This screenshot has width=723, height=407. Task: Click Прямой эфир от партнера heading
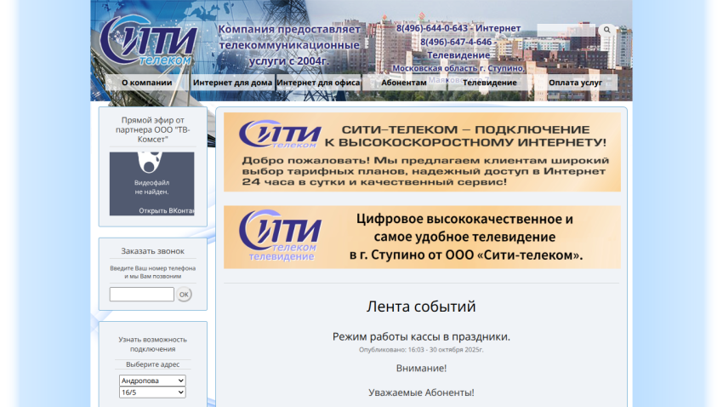click(x=152, y=129)
